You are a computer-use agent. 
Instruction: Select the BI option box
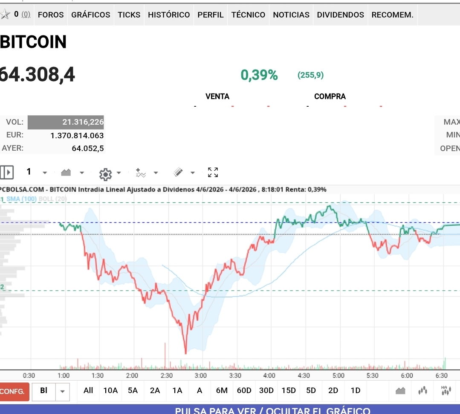coord(44,392)
